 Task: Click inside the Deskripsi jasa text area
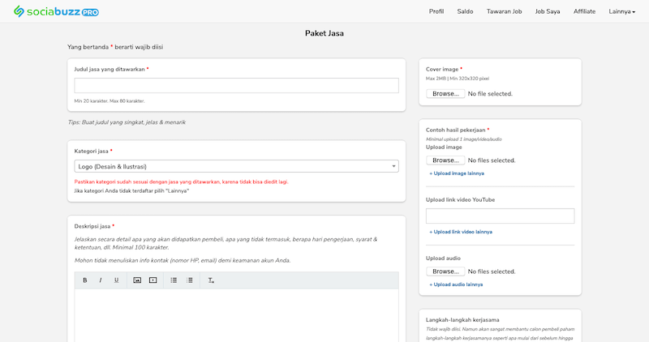(x=236, y=315)
